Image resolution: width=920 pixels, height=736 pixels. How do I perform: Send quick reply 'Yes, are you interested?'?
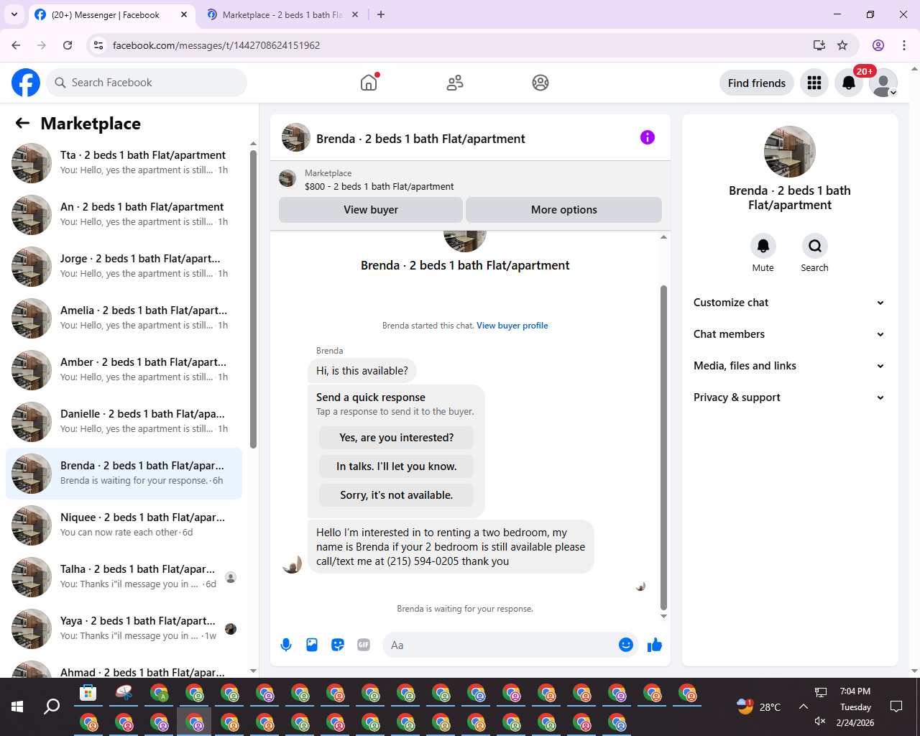(397, 438)
